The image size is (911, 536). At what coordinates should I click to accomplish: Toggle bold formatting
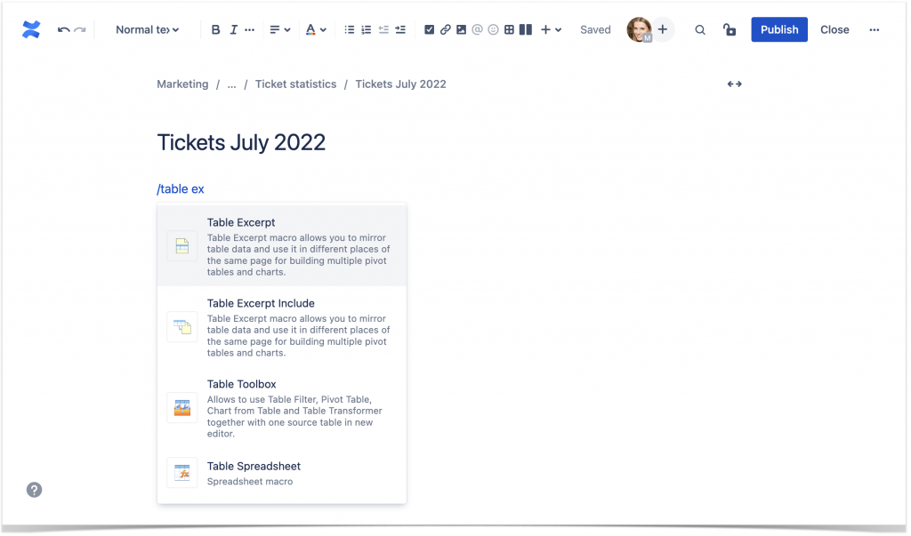click(x=215, y=29)
